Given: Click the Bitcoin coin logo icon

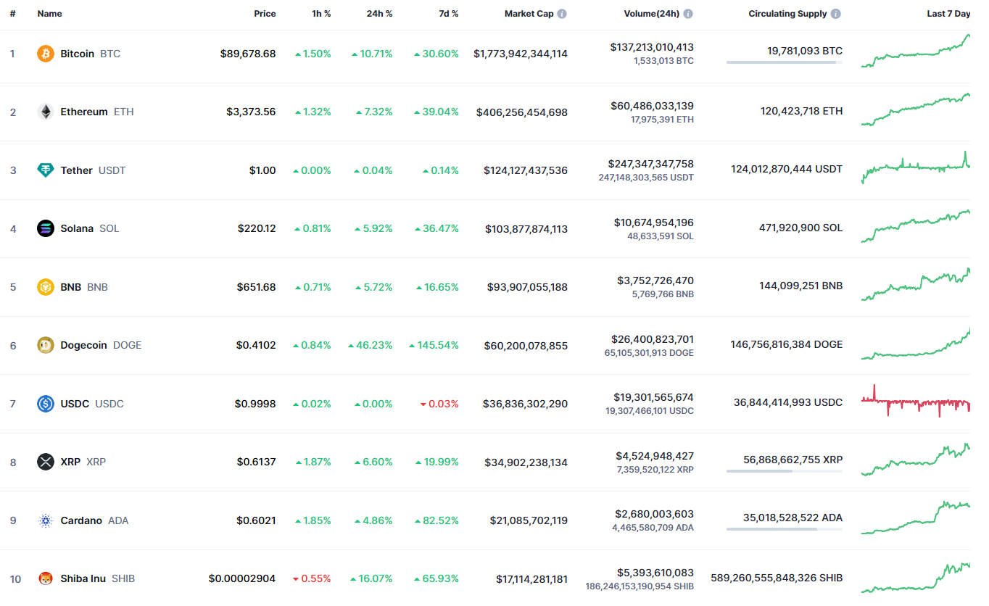Looking at the screenshot, I should tap(46, 54).
